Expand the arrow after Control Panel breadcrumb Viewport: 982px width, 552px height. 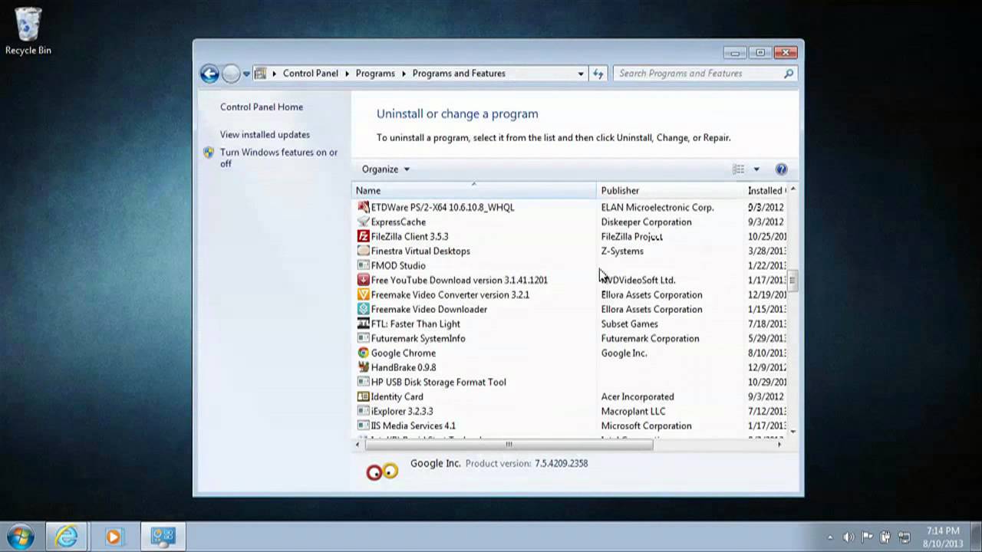(x=347, y=74)
